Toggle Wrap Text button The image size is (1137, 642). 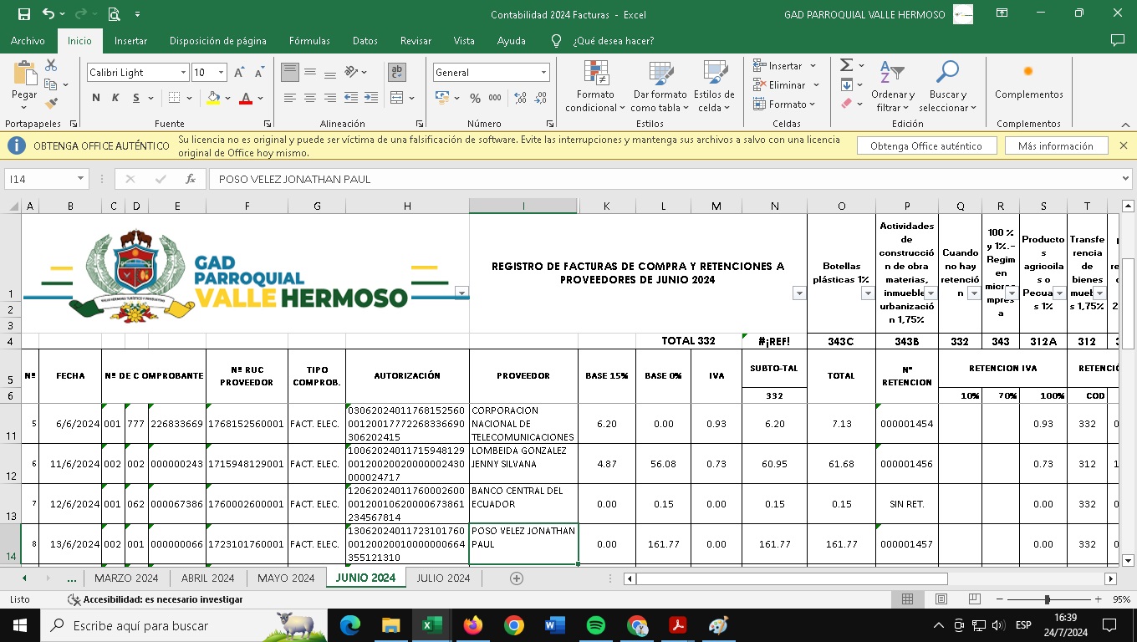point(397,73)
